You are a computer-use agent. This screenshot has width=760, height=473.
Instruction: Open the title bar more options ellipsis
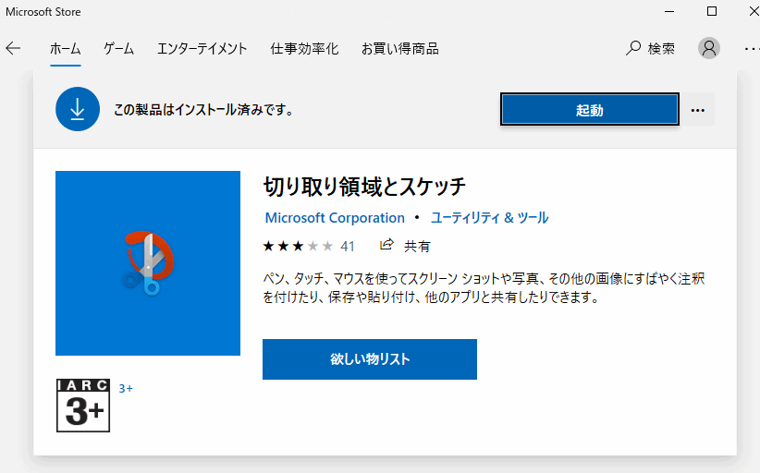[752, 48]
